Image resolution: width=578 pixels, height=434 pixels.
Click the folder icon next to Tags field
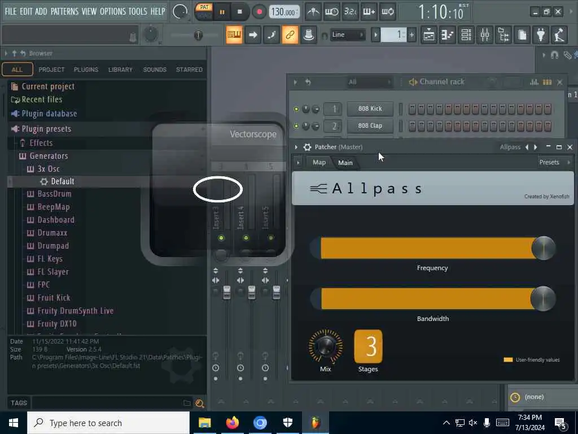click(187, 403)
